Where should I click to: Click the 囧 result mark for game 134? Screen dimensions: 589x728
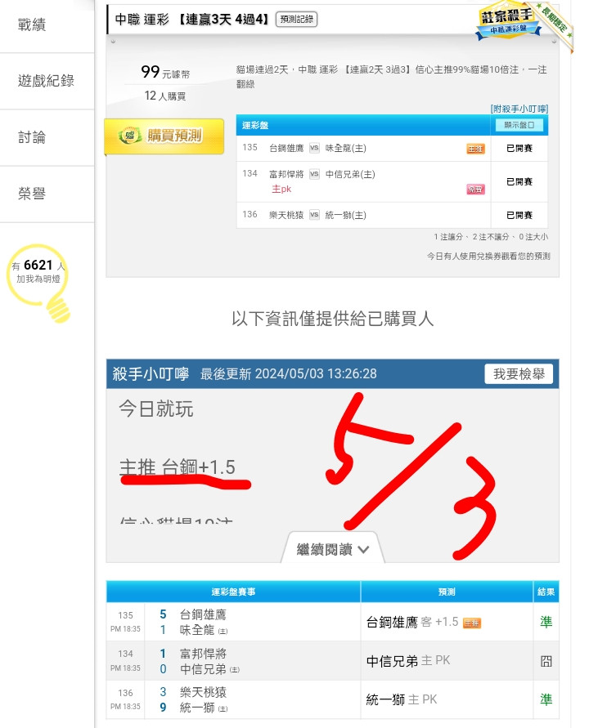(546, 661)
